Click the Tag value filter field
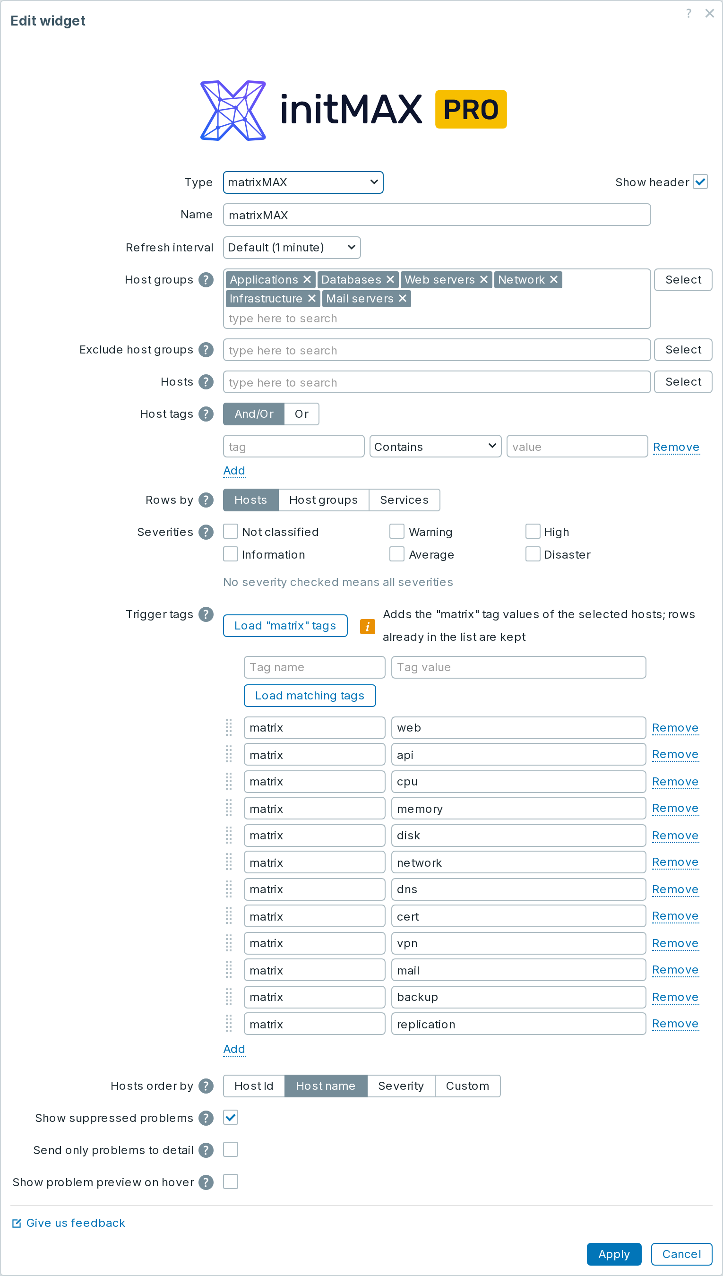The height and width of the screenshot is (1276, 723). point(518,667)
